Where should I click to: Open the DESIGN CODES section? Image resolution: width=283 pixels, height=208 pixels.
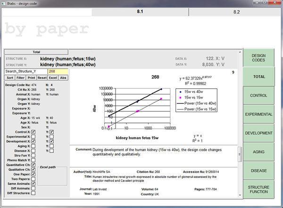pos(258,58)
